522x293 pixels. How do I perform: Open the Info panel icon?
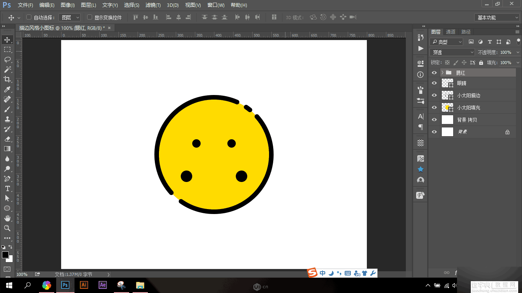[421, 75]
